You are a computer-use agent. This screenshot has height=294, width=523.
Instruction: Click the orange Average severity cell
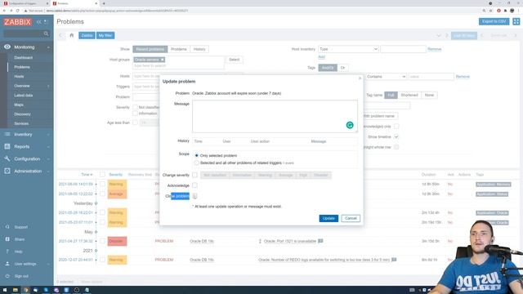(x=117, y=194)
